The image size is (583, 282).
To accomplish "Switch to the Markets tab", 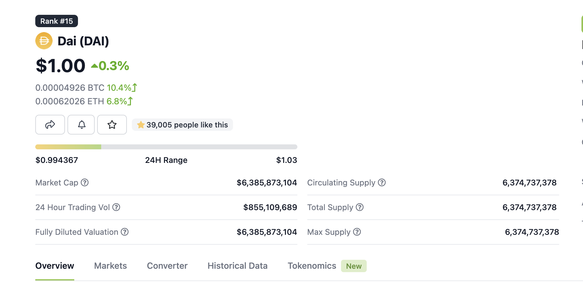I will coord(110,266).
